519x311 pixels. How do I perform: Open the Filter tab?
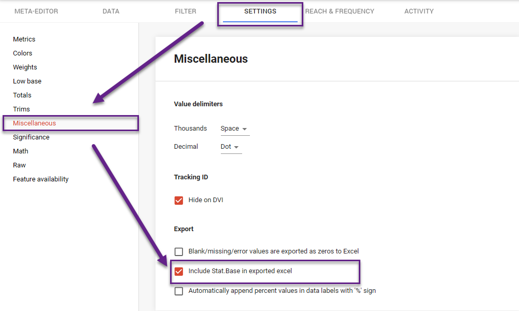(186, 11)
